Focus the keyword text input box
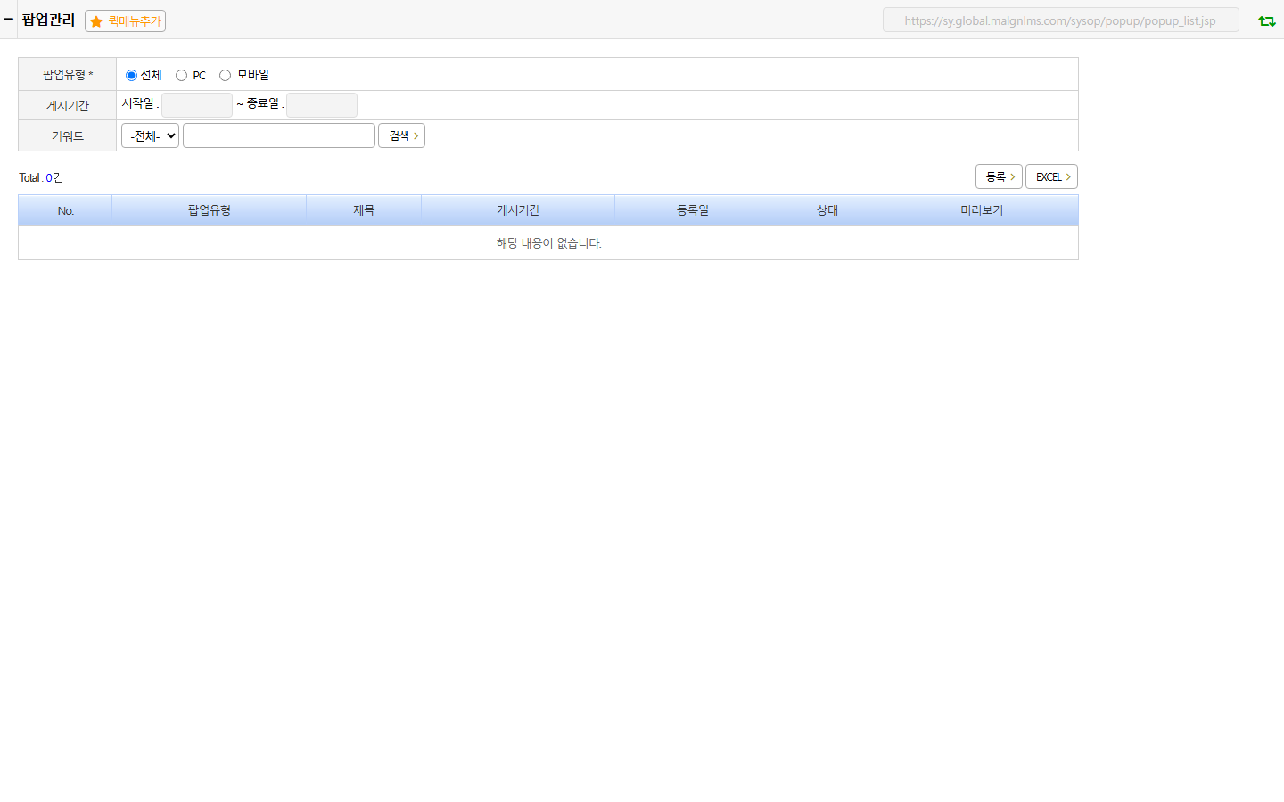Image resolution: width=1284 pixels, height=802 pixels. tap(279, 135)
